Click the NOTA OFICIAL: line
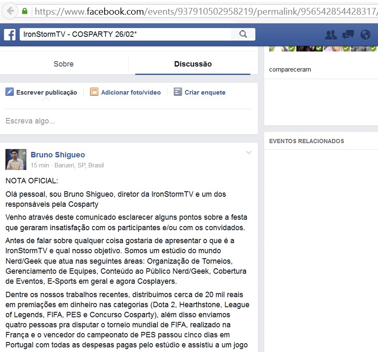This screenshot has height=352, width=378. [x=32, y=181]
